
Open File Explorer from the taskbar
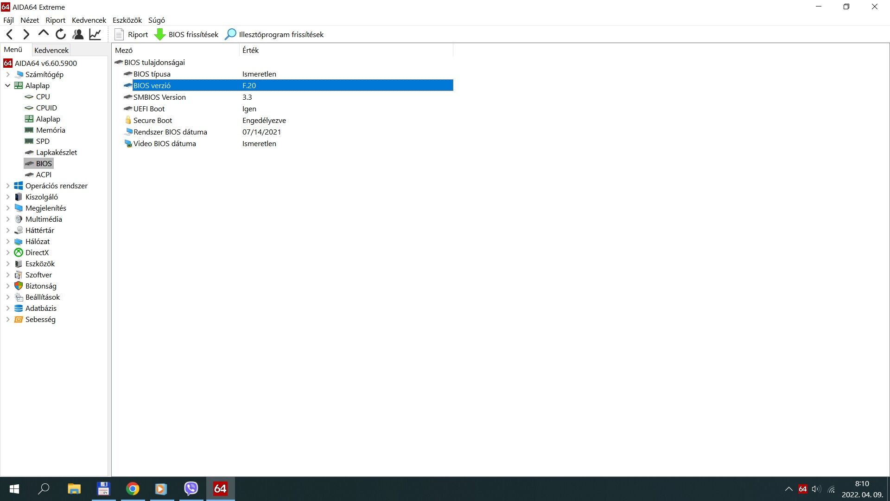(74, 489)
